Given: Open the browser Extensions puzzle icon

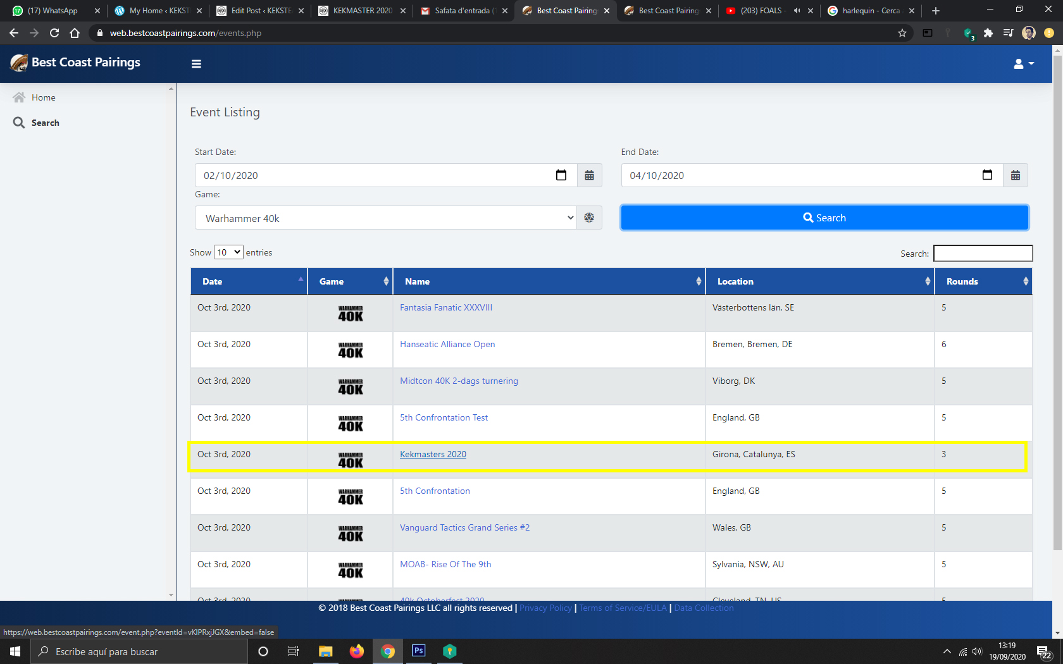Looking at the screenshot, I should point(988,33).
